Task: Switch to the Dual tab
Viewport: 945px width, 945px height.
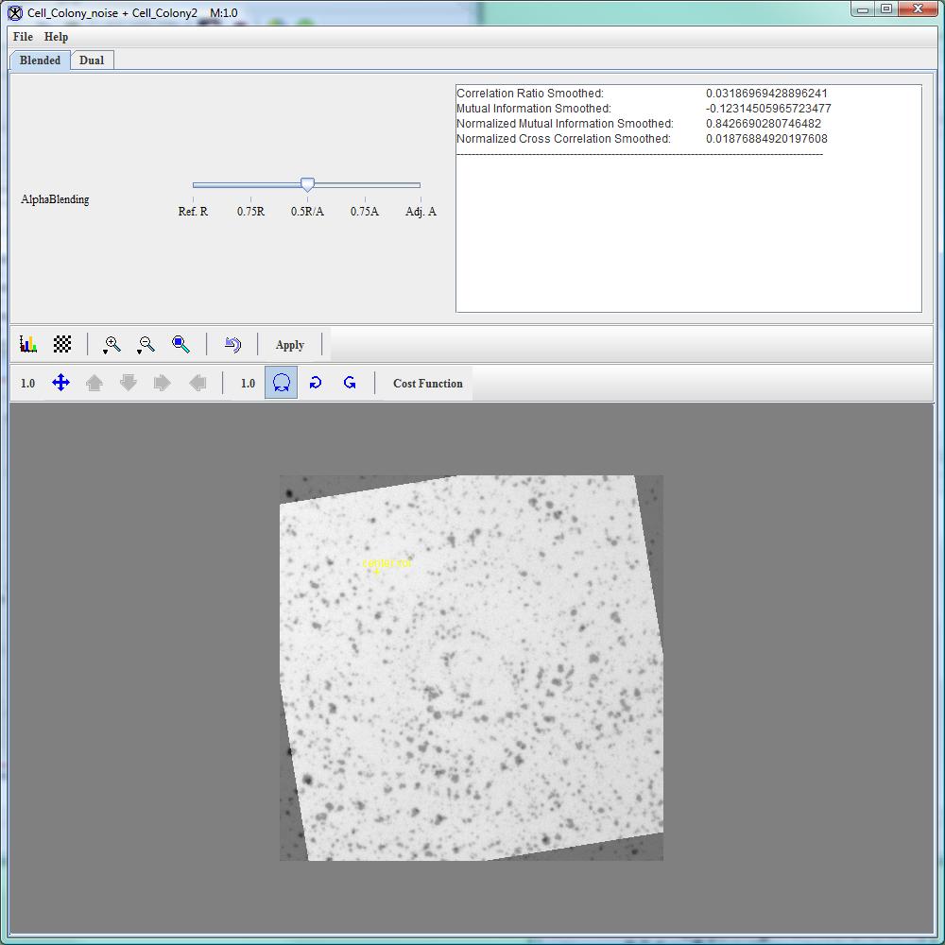Action: 92,60
